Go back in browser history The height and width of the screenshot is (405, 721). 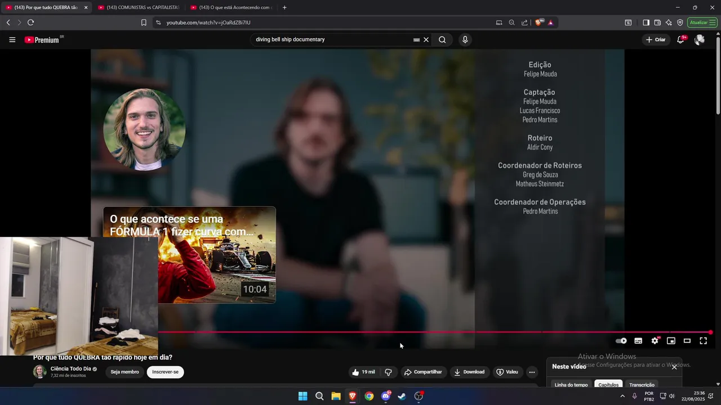tap(8, 22)
